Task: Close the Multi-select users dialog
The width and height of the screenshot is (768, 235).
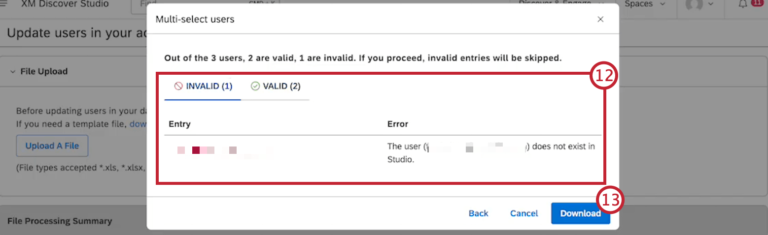Action: click(600, 19)
